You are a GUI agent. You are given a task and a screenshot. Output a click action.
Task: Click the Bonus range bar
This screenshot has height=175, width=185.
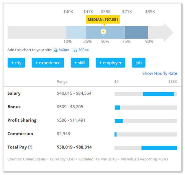click(146, 108)
